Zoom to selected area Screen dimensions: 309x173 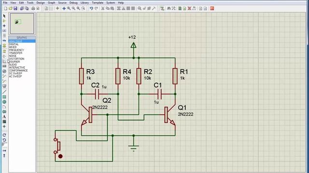(83, 9)
